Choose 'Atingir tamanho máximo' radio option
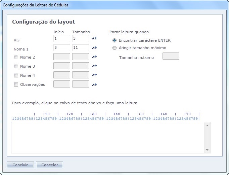This screenshot has width=229, height=175. 114,48
